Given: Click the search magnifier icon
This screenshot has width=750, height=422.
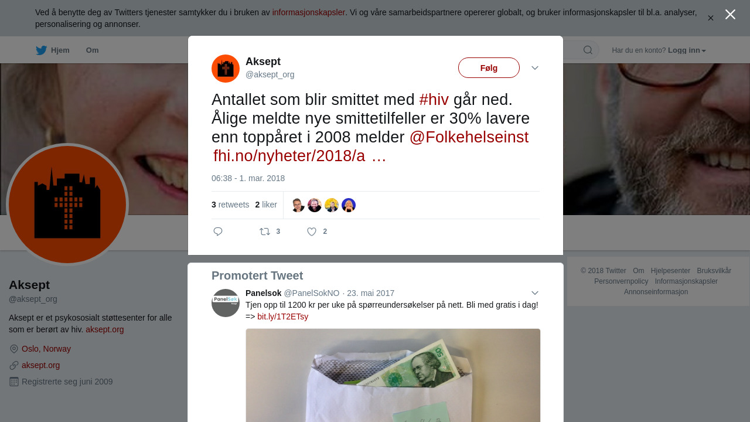Looking at the screenshot, I should 588,50.
